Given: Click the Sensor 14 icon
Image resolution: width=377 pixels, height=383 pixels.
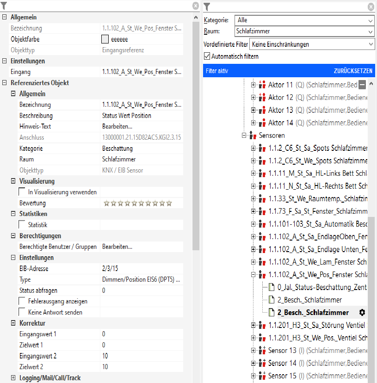Looking at the screenshot, I should click(262, 363).
